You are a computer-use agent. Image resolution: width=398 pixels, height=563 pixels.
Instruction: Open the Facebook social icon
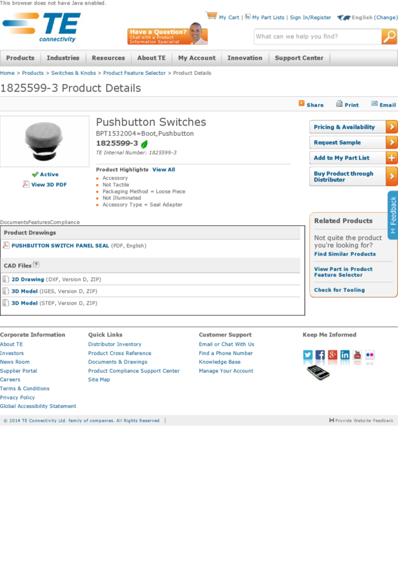coord(320,355)
